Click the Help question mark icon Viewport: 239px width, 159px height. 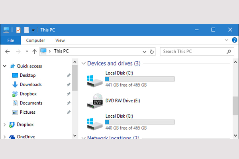coord(234,40)
